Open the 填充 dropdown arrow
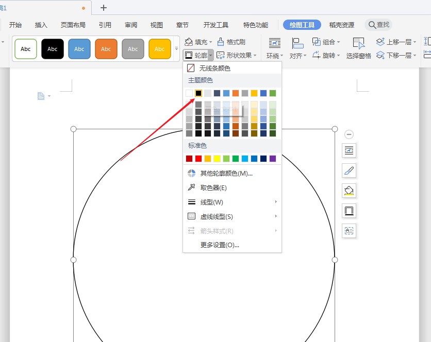 coord(210,42)
